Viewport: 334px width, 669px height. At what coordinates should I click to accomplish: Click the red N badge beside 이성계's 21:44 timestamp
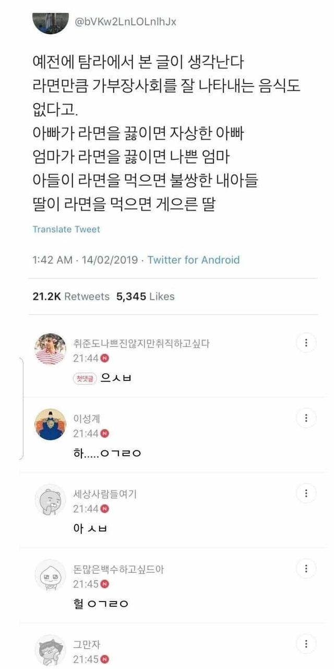(104, 433)
